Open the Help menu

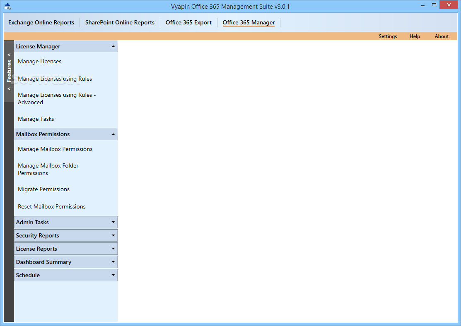(x=415, y=36)
